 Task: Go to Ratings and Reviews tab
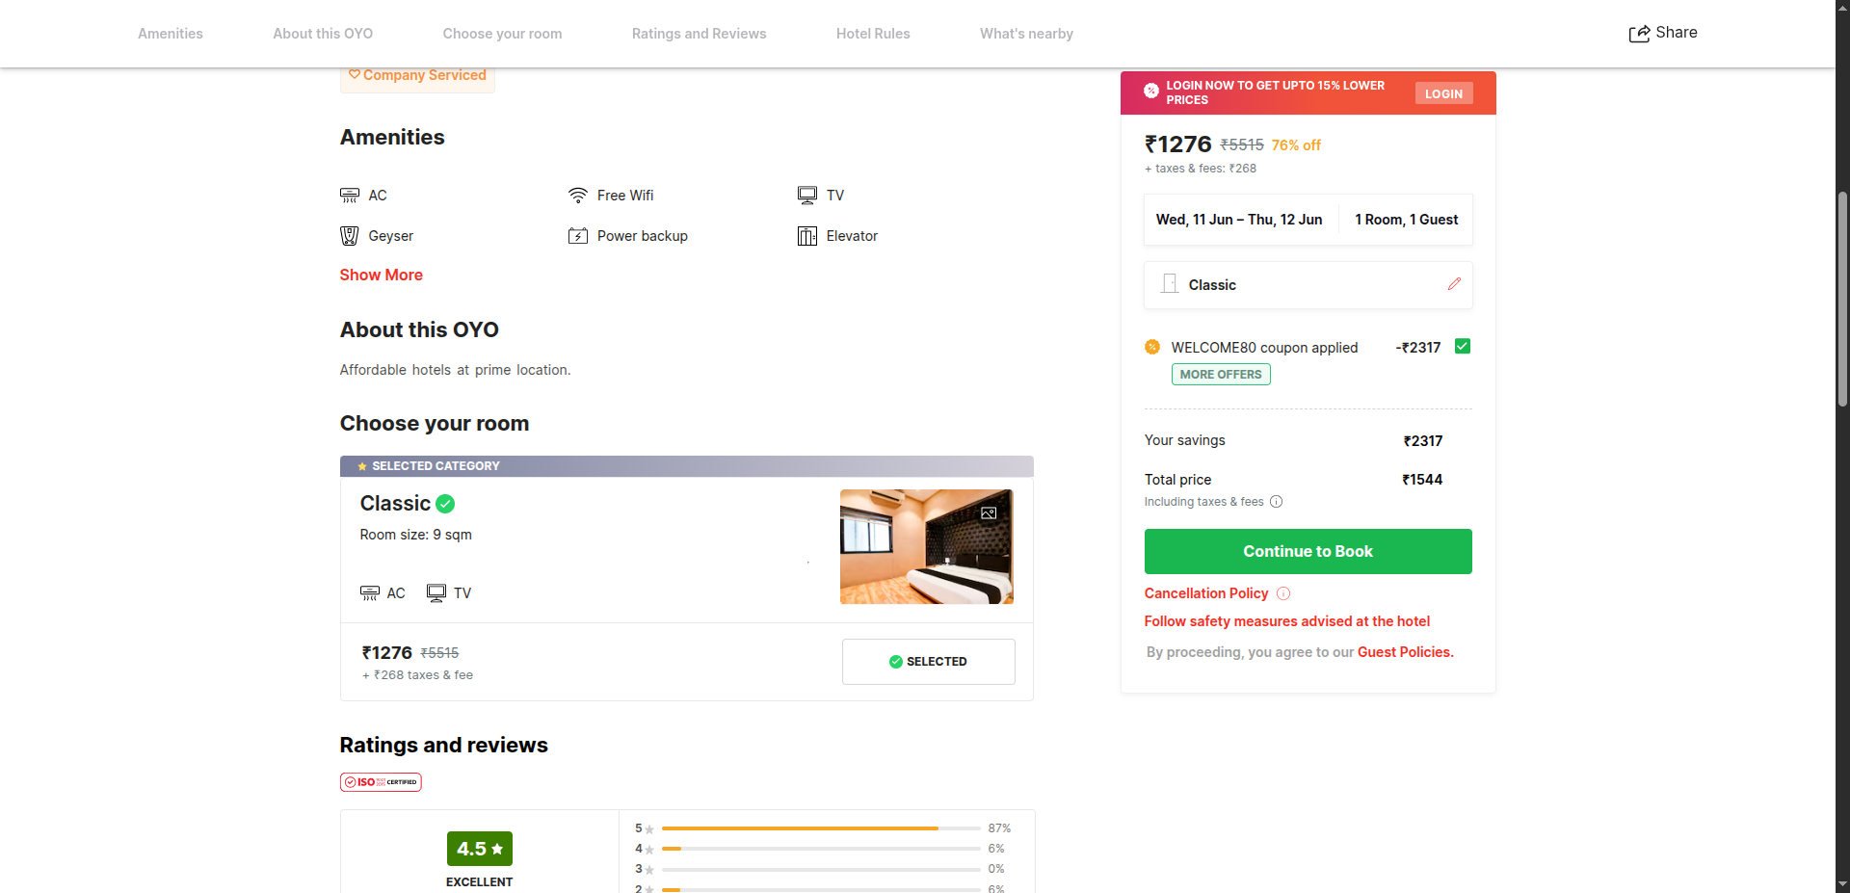(699, 34)
